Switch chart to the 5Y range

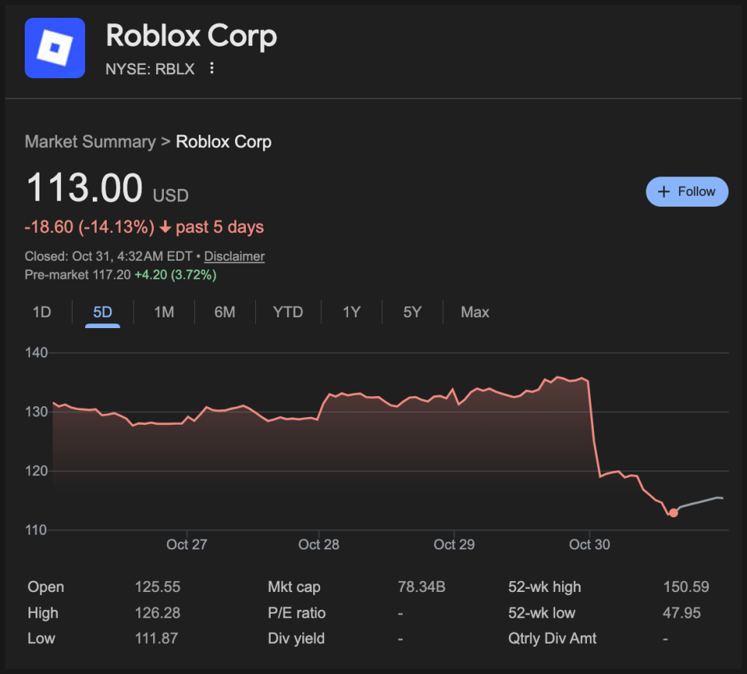412,313
